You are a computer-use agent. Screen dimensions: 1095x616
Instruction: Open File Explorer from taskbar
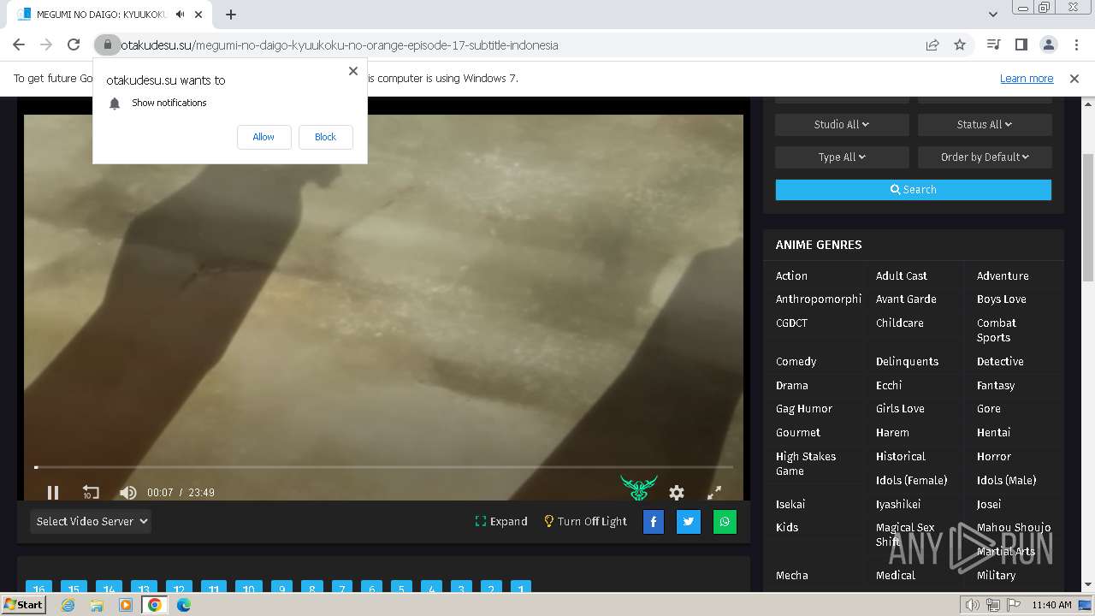pyautogui.click(x=97, y=605)
